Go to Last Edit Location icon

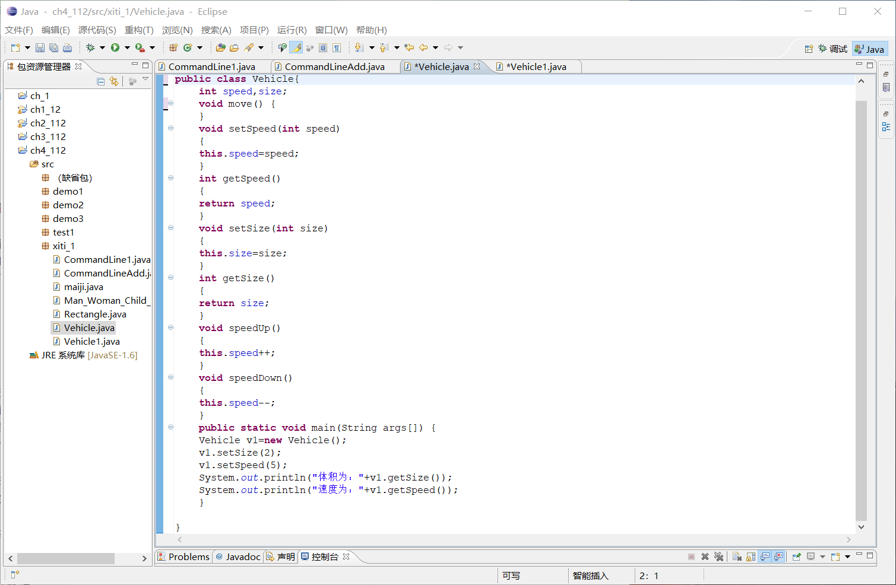pyautogui.click(x=409, y=47)
